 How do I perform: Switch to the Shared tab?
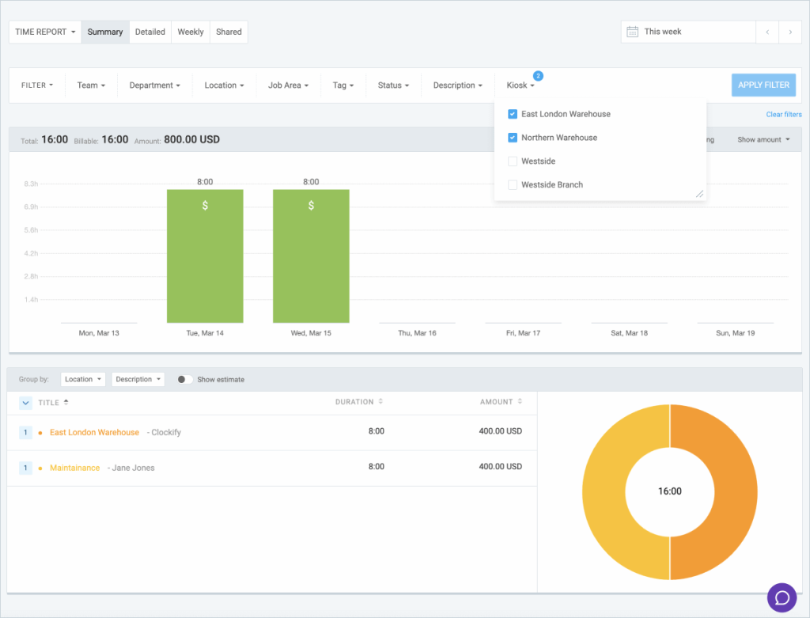[229, 32]
